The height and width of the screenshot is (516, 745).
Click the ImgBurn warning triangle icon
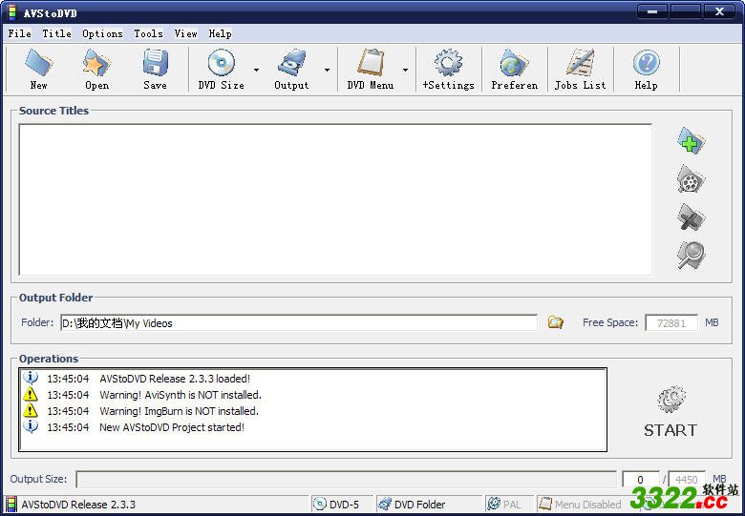click(31, 410)
